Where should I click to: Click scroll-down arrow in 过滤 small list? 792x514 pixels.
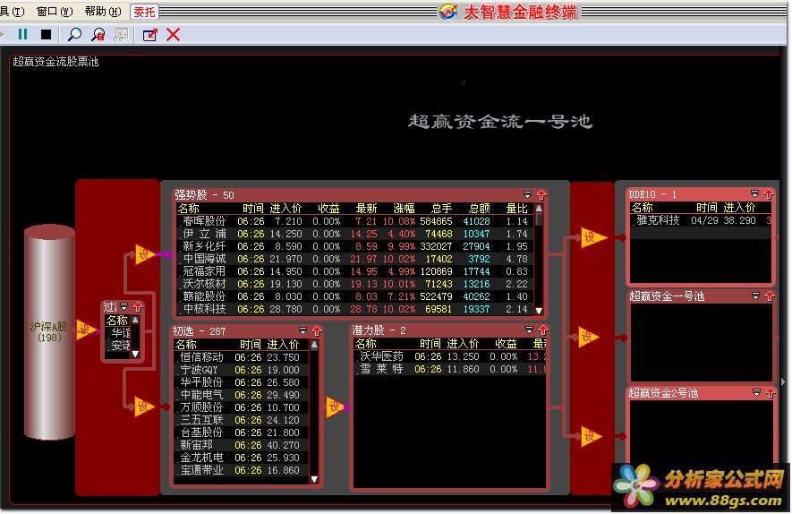pyautogui.click(x=135, y=354)
